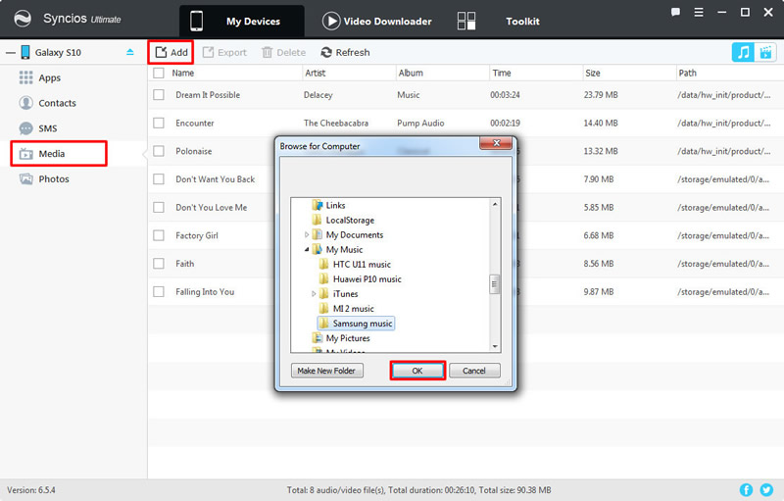Click the Export toolbar button

pyautogui.click(x=224, y=52)
